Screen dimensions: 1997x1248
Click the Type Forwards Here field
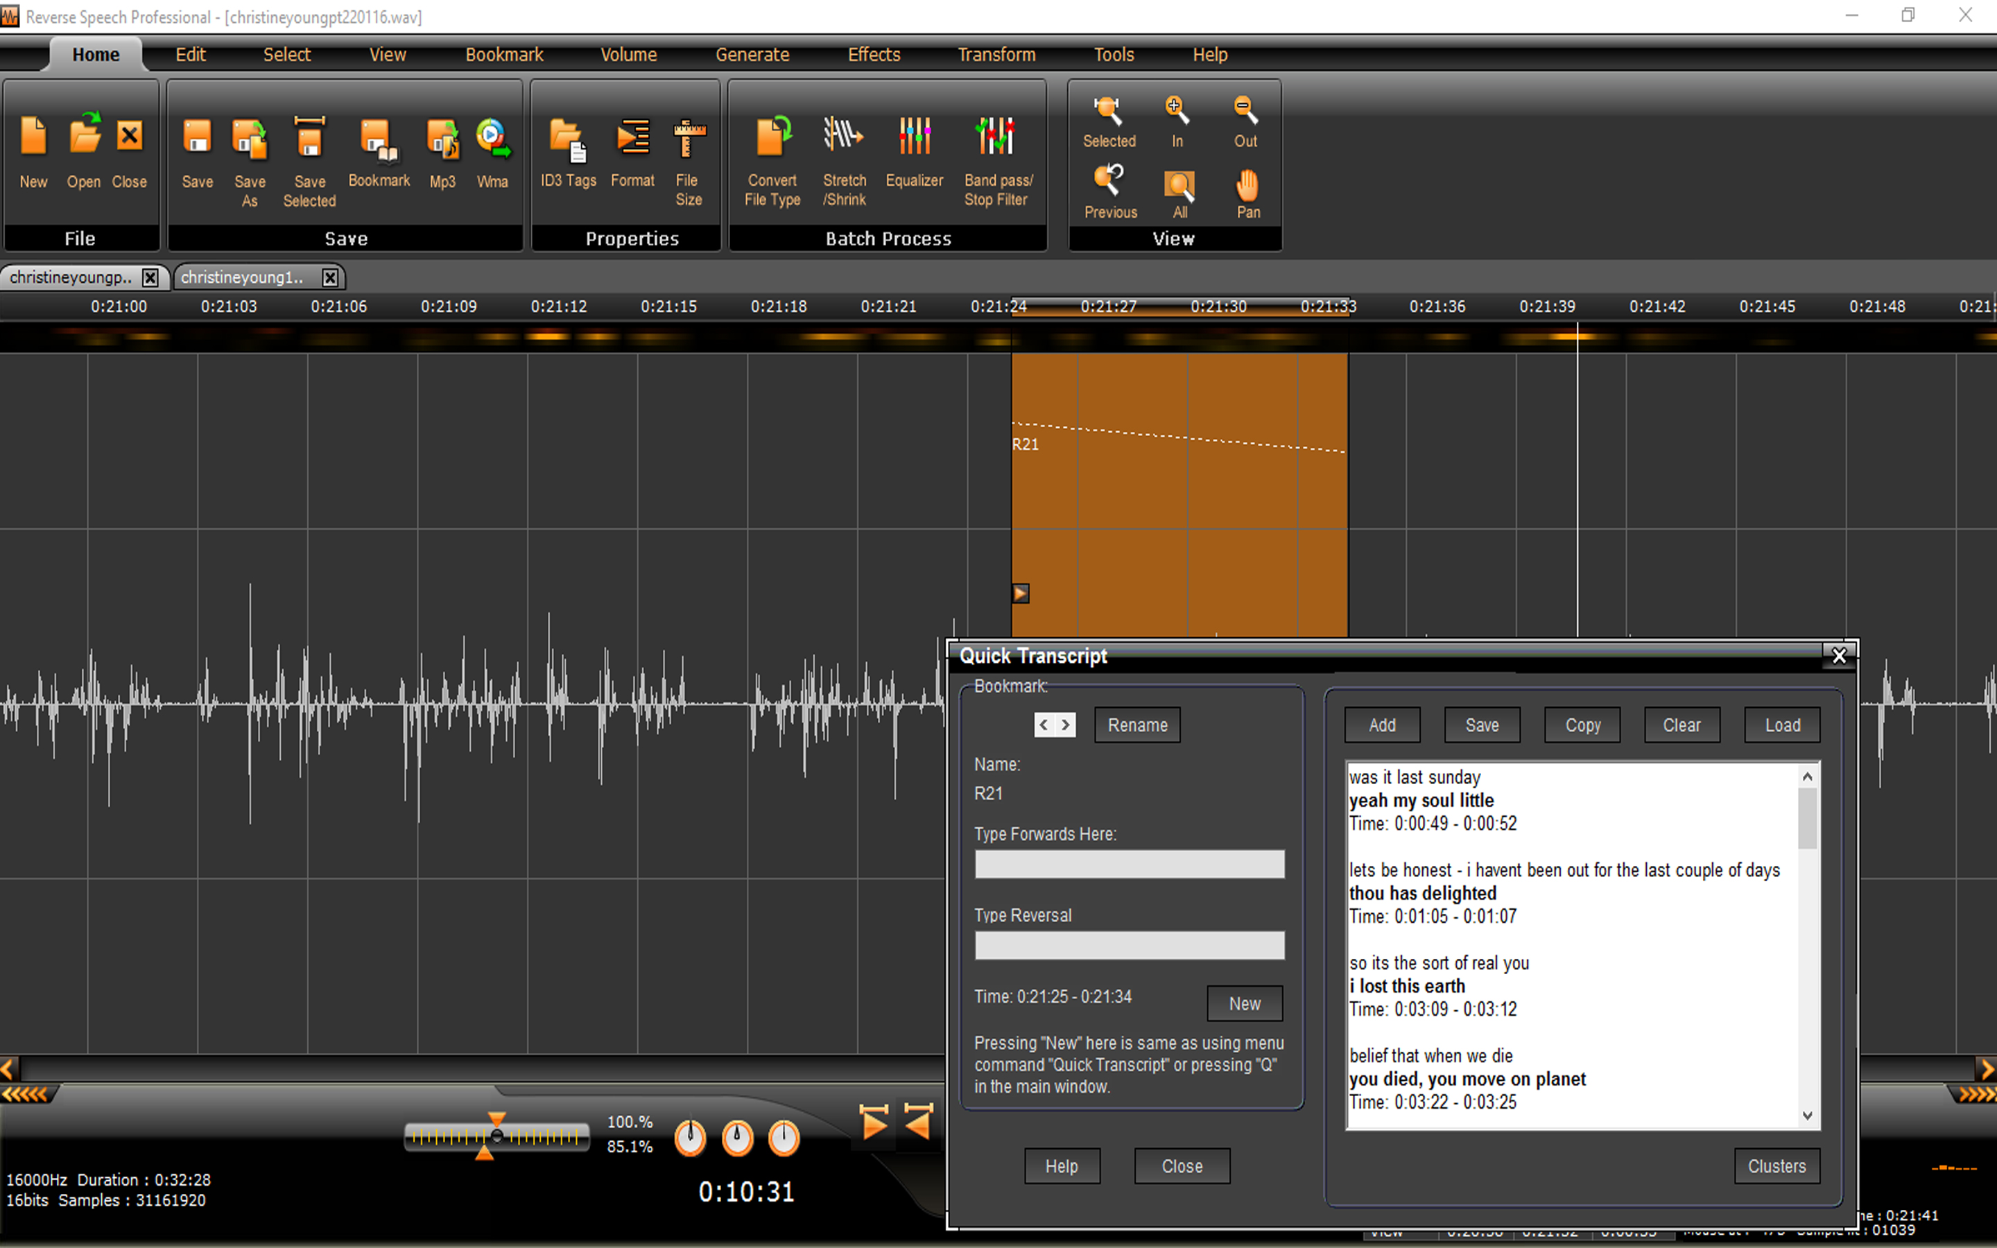coord(1130,864)
